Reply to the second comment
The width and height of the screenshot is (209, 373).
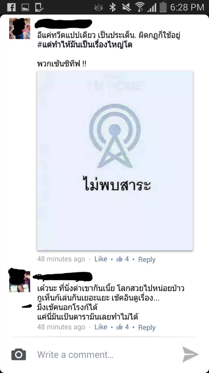pyautogui.click(x=147, y=327)
